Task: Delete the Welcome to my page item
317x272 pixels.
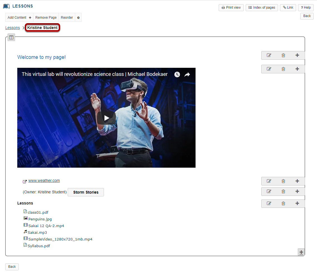Action: 283,55
